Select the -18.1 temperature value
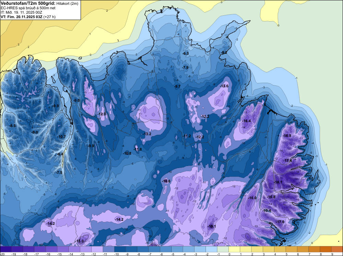This screenshot has height=256, width=343. coord(278,182)
